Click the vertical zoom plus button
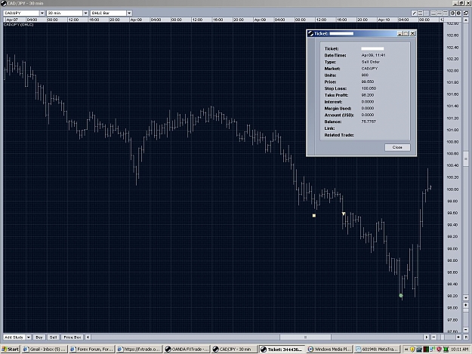This screenshot has width=472, height=354. (466, 305)
